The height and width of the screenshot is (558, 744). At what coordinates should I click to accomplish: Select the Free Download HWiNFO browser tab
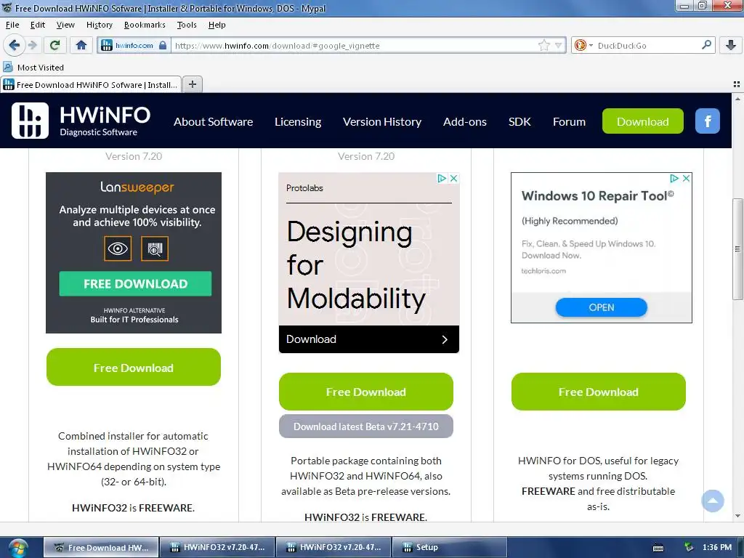pos(91,84)
